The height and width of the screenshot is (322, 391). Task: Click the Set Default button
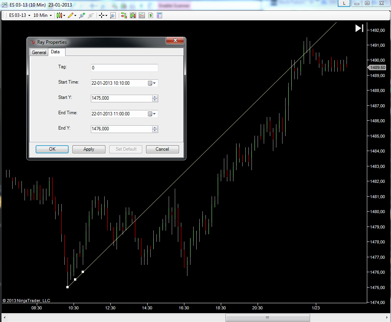(x=126, y=149)
